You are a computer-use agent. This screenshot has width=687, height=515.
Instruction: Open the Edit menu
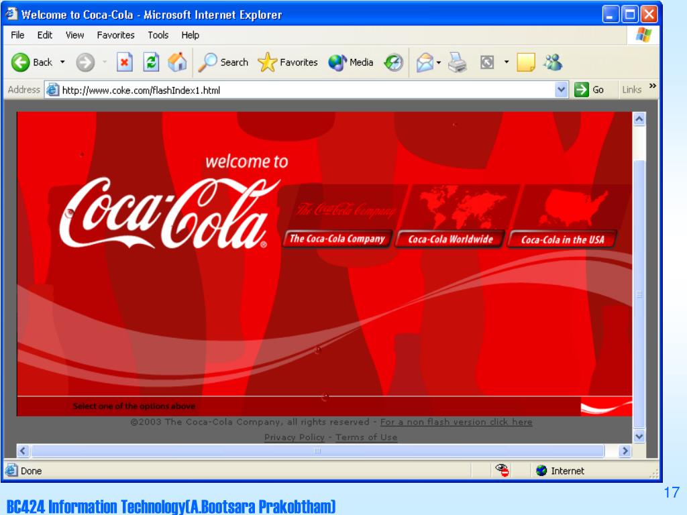[45, 35]
